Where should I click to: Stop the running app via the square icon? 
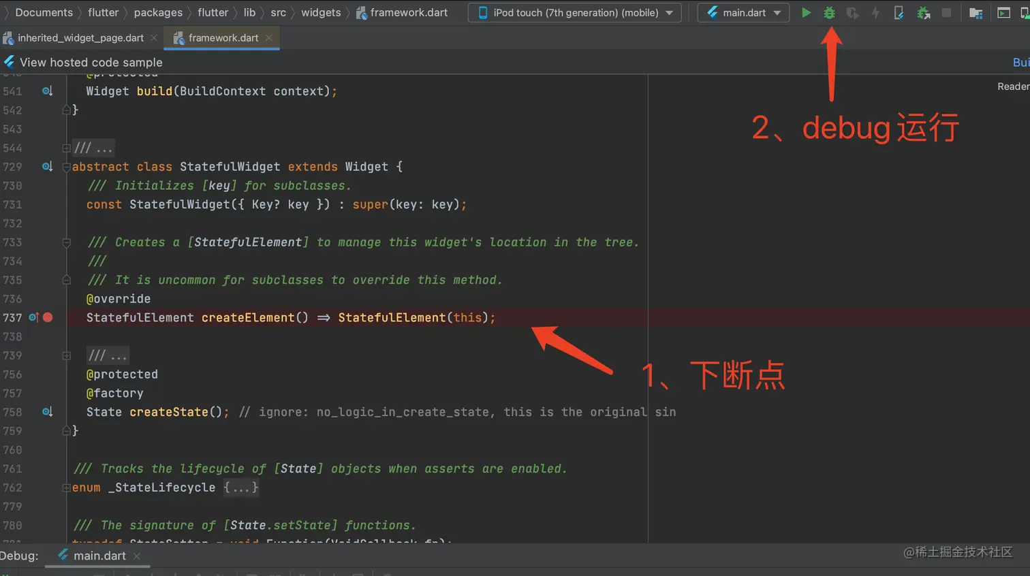[x=946, y=12]
